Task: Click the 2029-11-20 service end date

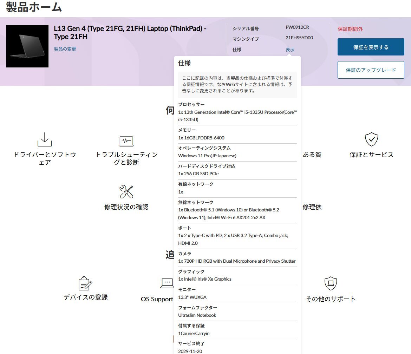Action: pos(190,351)
